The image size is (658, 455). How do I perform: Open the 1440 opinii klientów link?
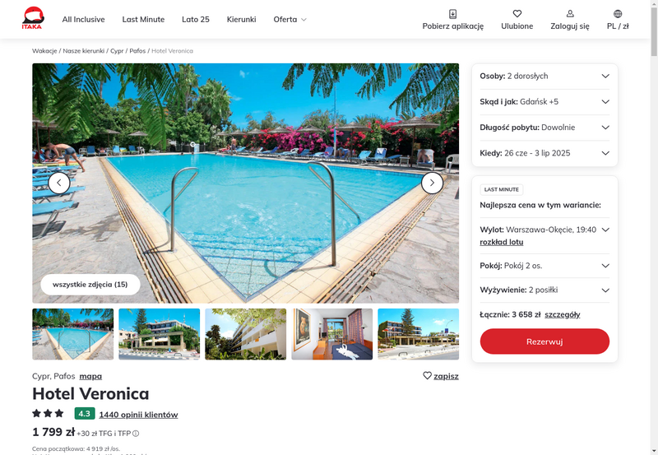138,415
